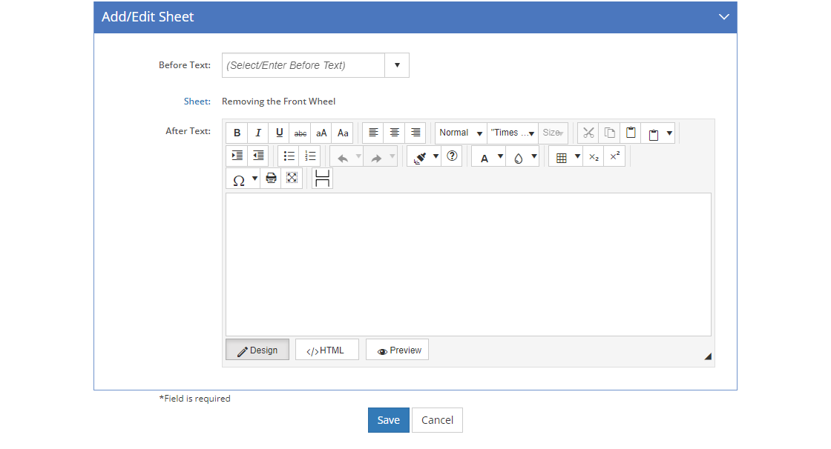This screenshot has height=449, width=831.
Task: Grab the editor resize handle corner
Action: click(708, 356)
